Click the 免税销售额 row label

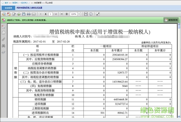(41, 86)
